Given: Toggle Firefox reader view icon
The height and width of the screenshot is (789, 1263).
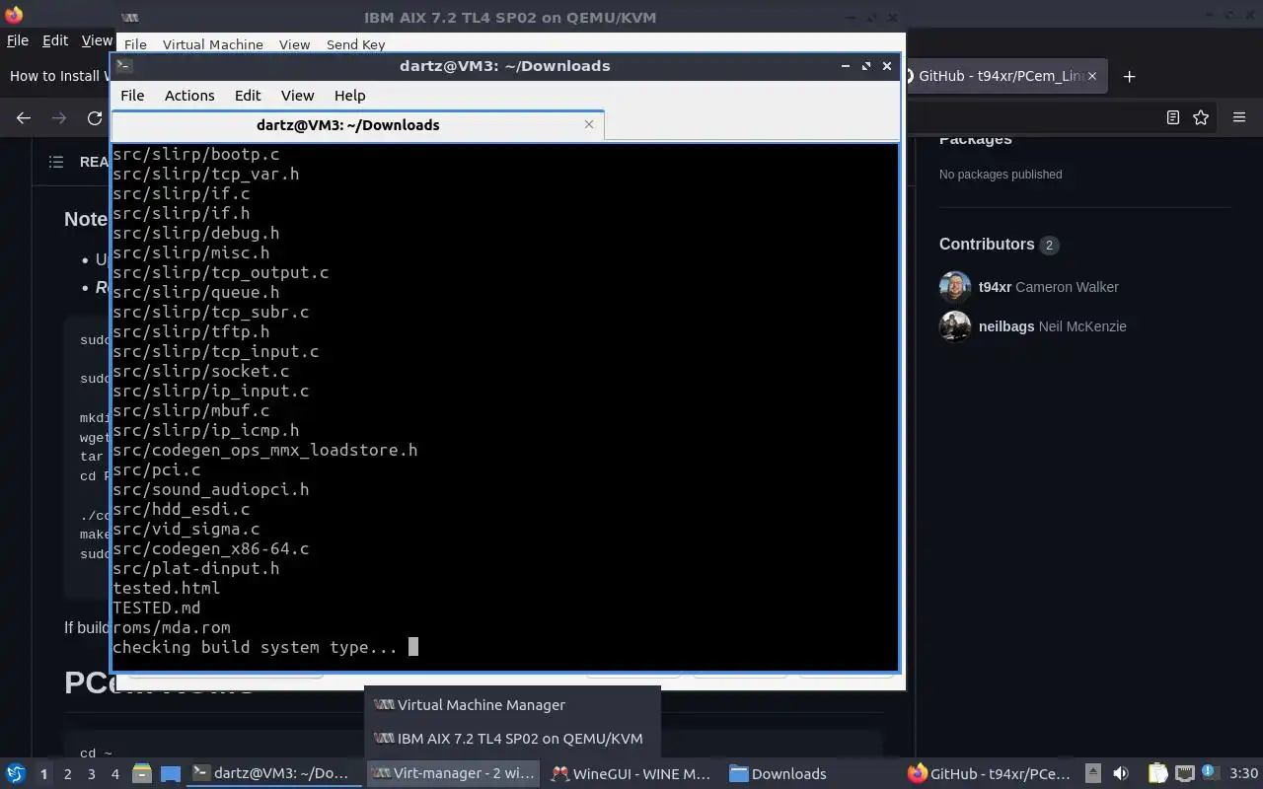Looking at the screenshot, I should pos(1172,117).
